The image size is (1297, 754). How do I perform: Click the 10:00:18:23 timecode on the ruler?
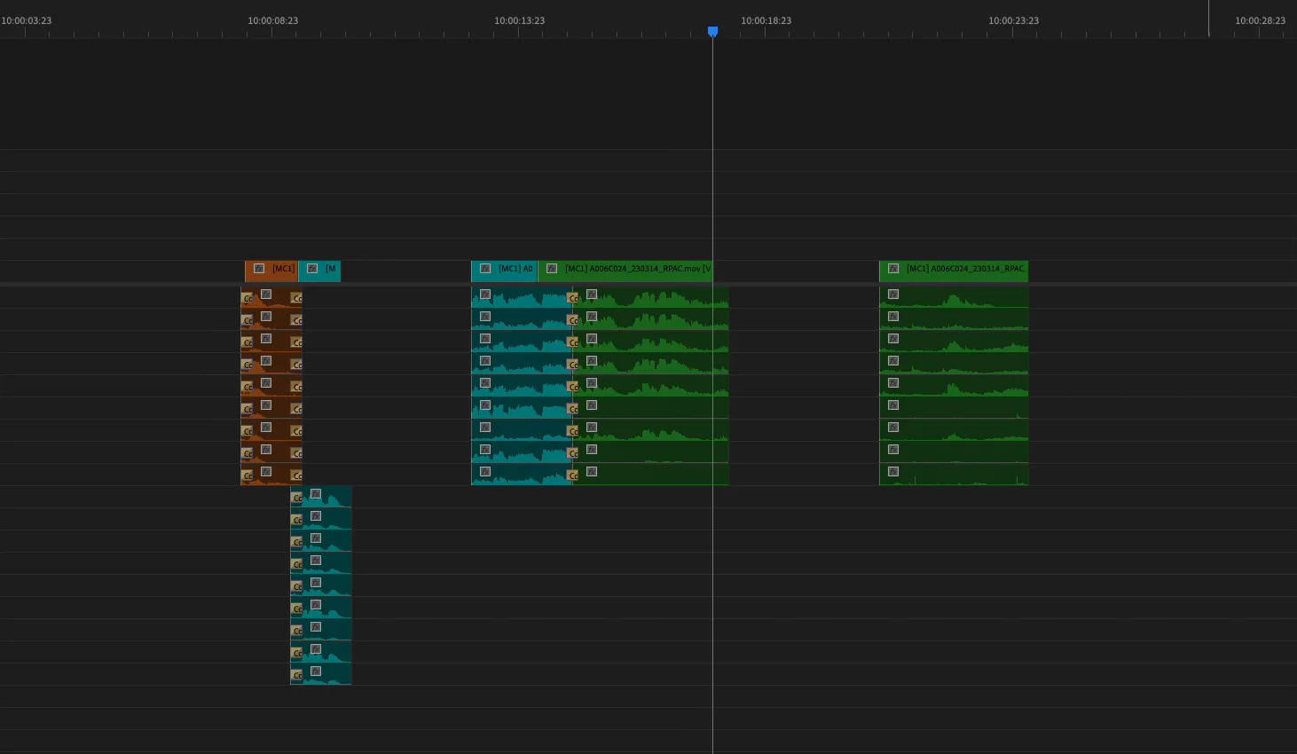[766, 20]
